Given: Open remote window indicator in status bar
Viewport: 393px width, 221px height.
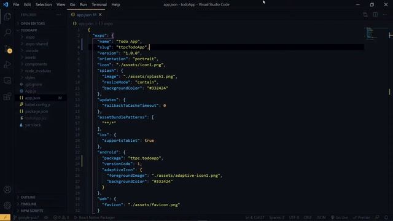Looking at the screenshot, I should point(5,217).
